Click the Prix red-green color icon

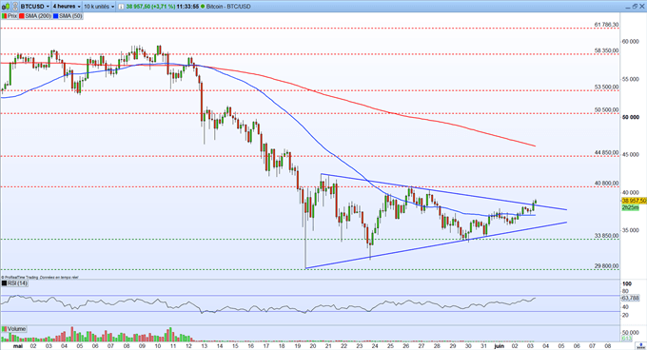point(4,16)
